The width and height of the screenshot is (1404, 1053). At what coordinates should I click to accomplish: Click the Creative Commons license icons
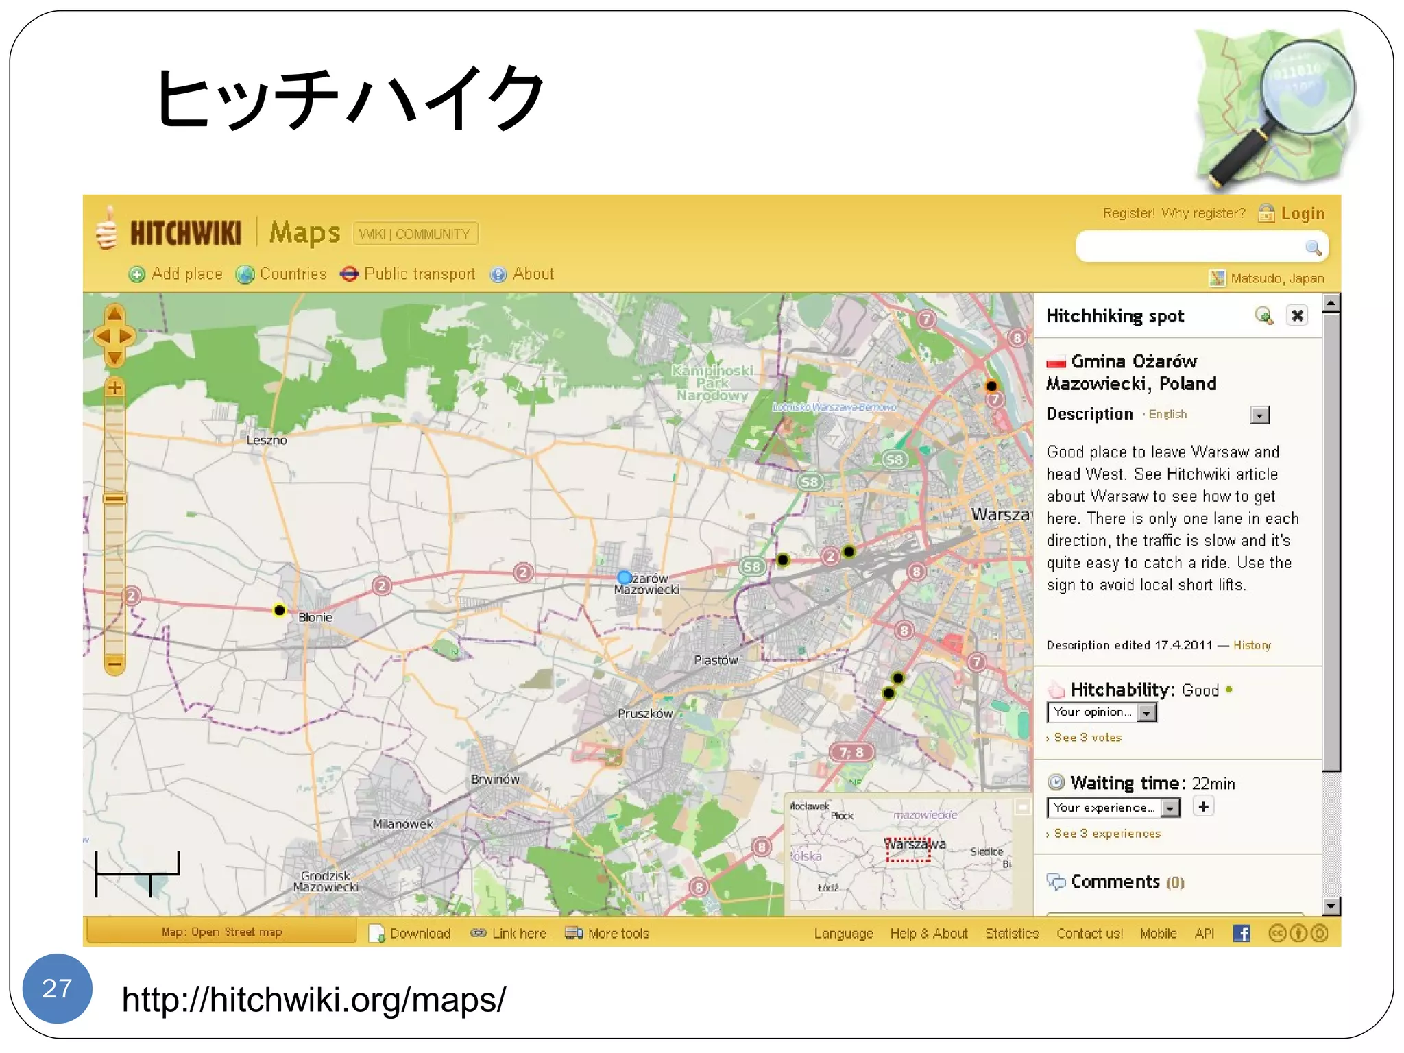tap(1298, 933)
